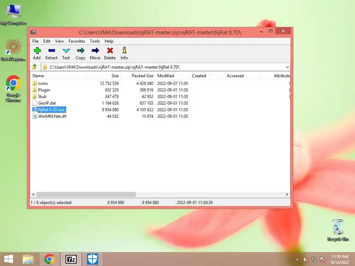Select the Plugin folder icon

coord(34,90)
